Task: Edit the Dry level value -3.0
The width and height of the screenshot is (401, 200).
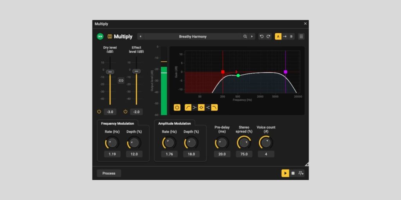Action: coord(110,112)
